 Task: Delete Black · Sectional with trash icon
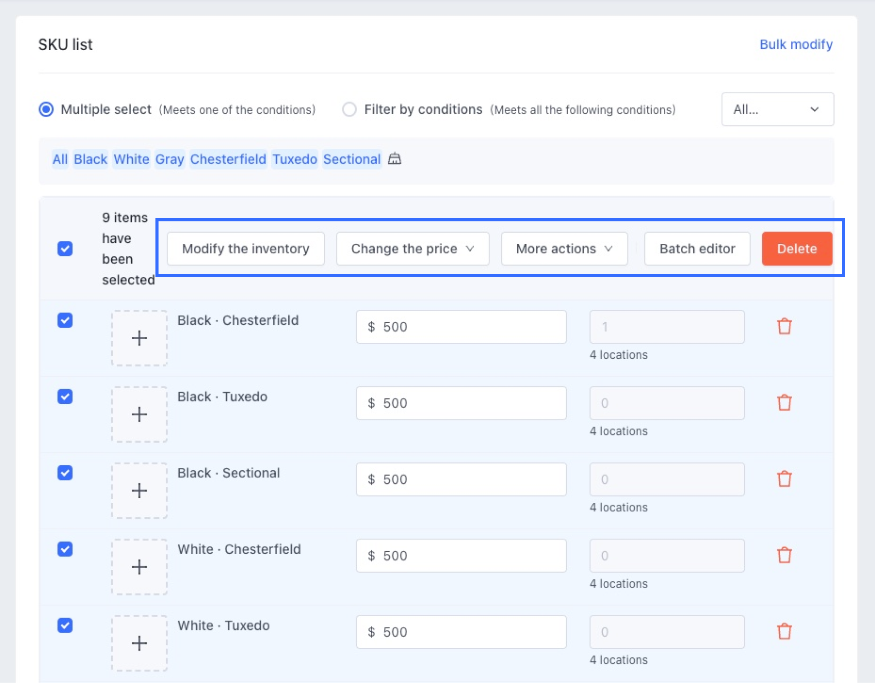pos(784,478)
